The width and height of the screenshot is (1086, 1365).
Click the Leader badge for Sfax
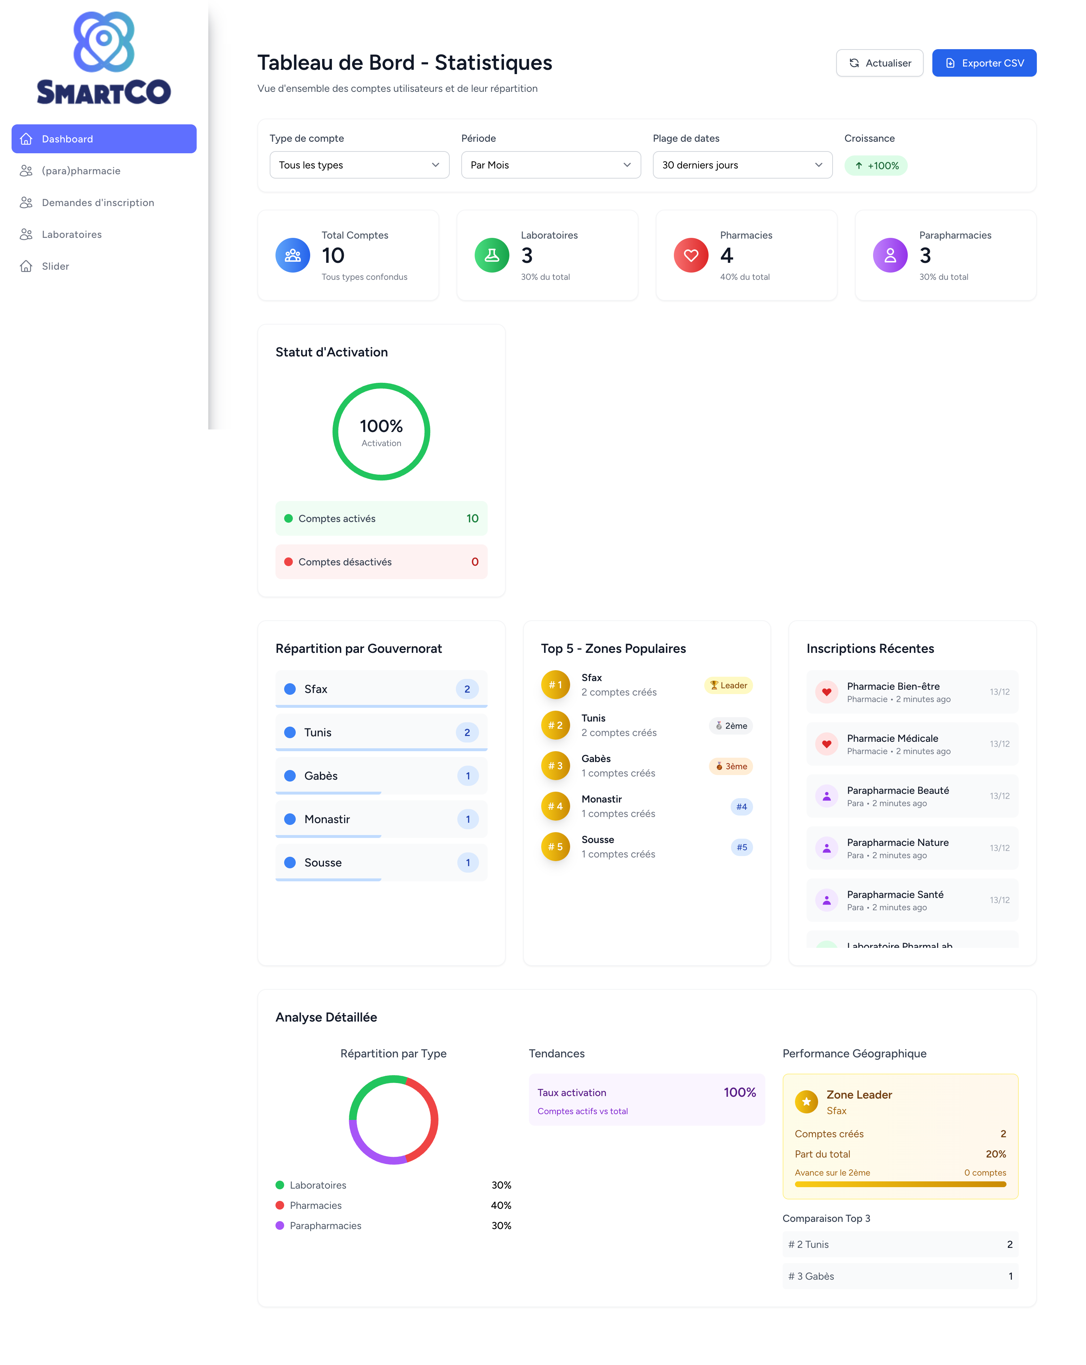click(728, 685)
